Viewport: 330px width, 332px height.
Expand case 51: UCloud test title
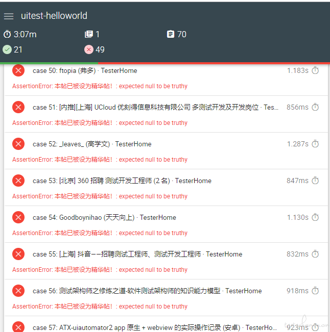tap(155, 107)
